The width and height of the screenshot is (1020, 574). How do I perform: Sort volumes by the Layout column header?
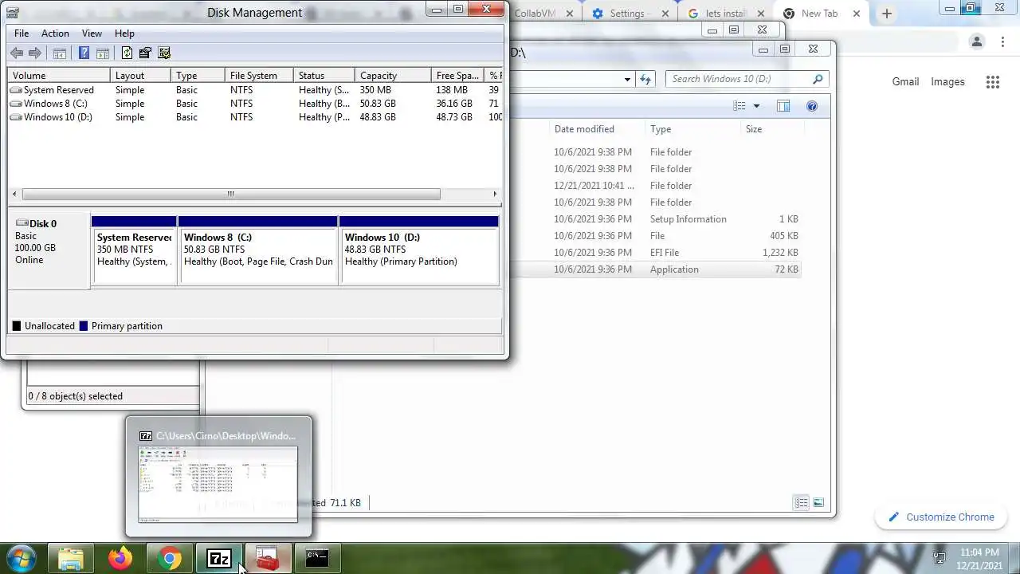pyautogui.click(x=140, y=75)
